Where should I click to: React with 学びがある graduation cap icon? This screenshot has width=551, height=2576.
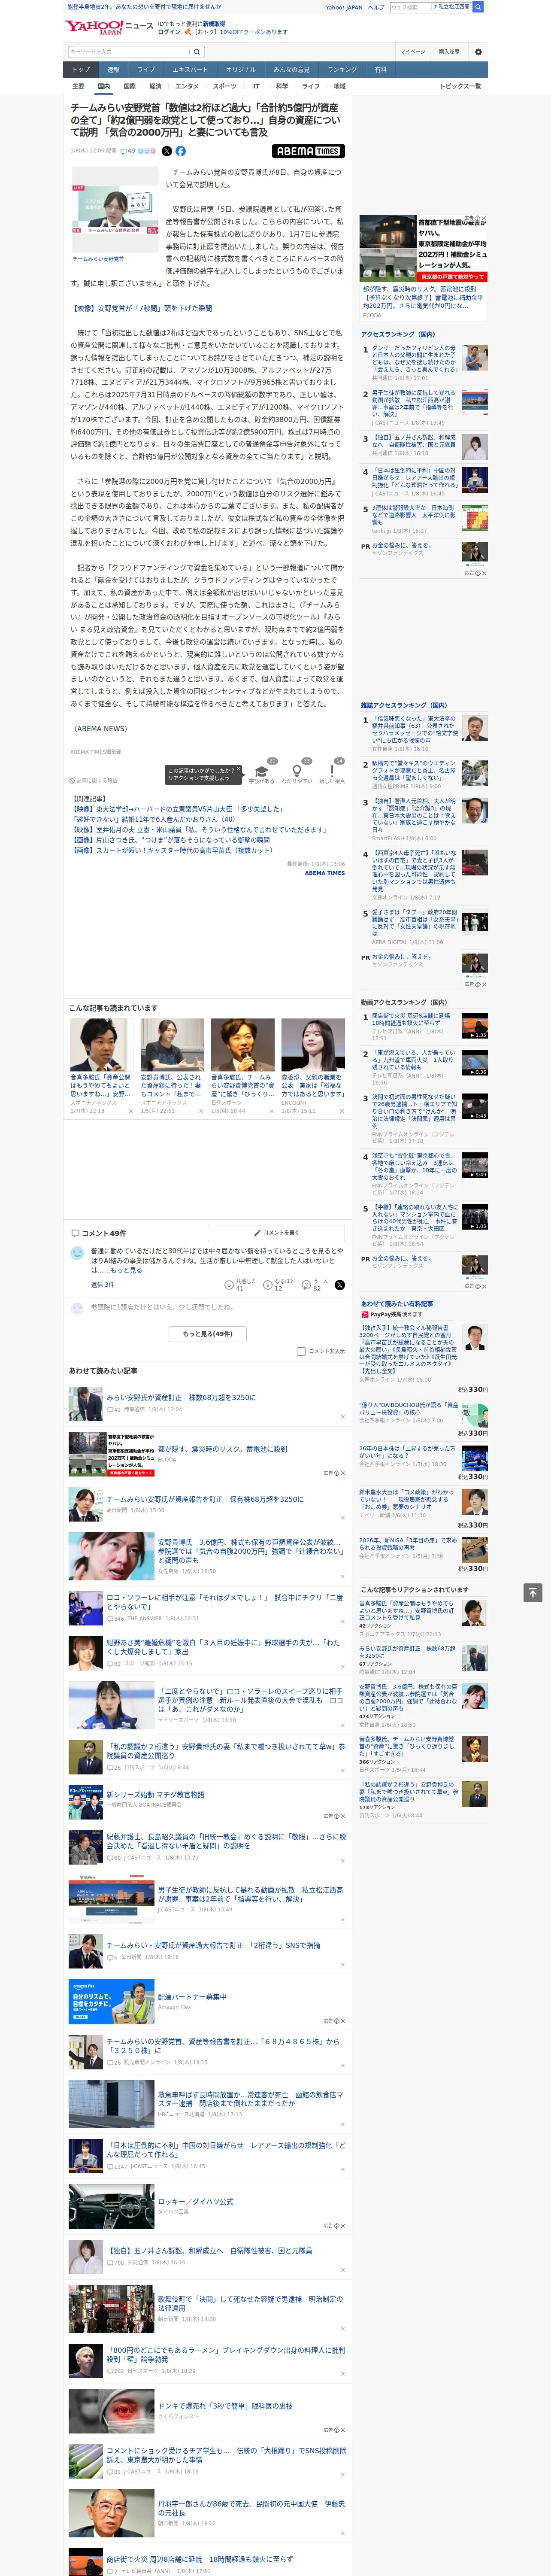pyautogui.click(x=262, y=771)
